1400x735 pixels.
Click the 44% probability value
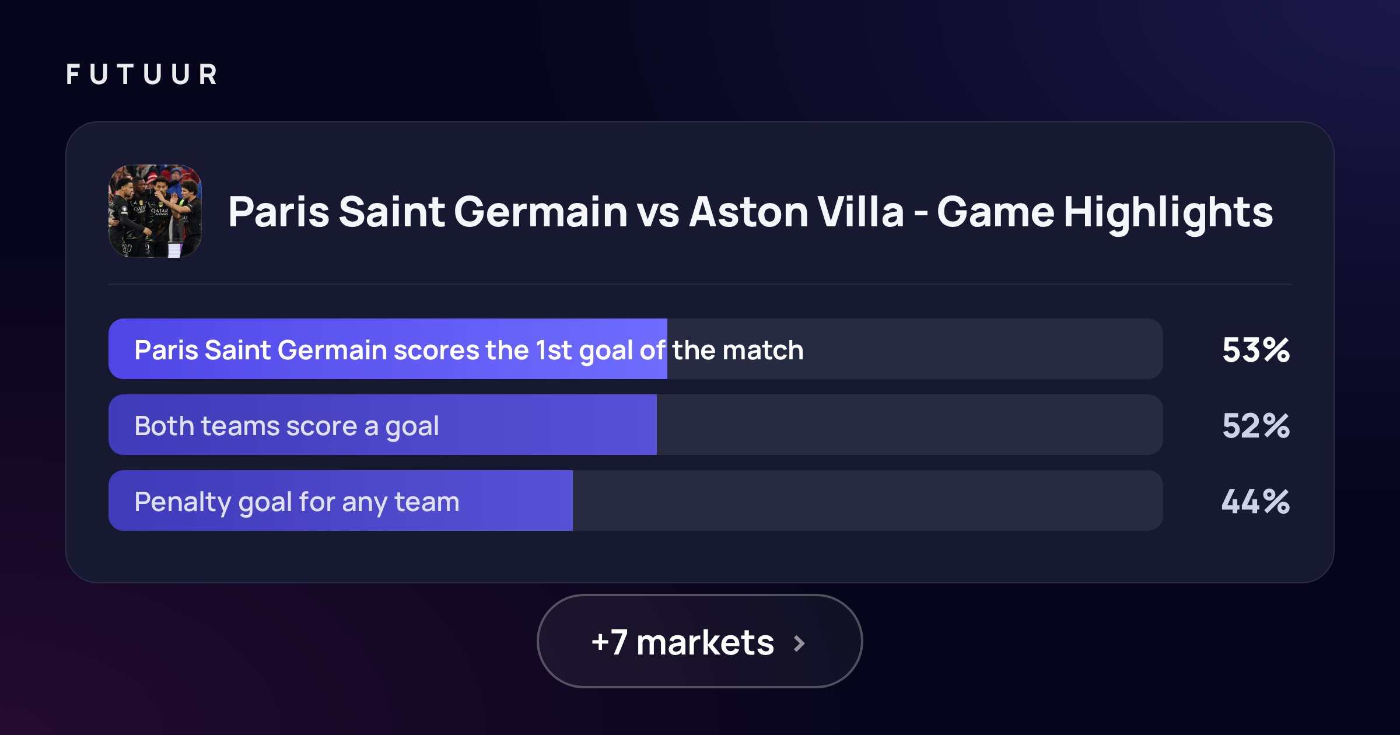pos(1256,502)
